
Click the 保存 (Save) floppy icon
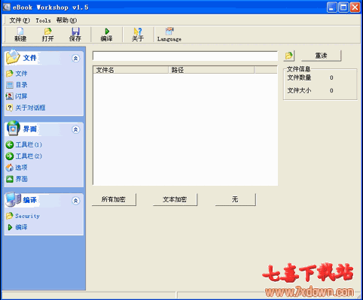[75, 35]
